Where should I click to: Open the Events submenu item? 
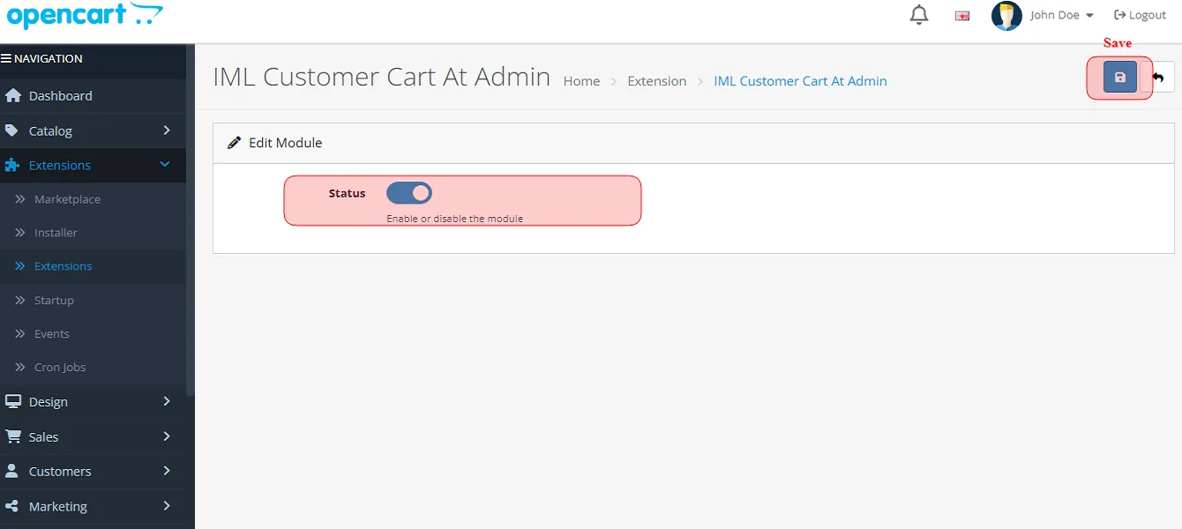point(93,334)
